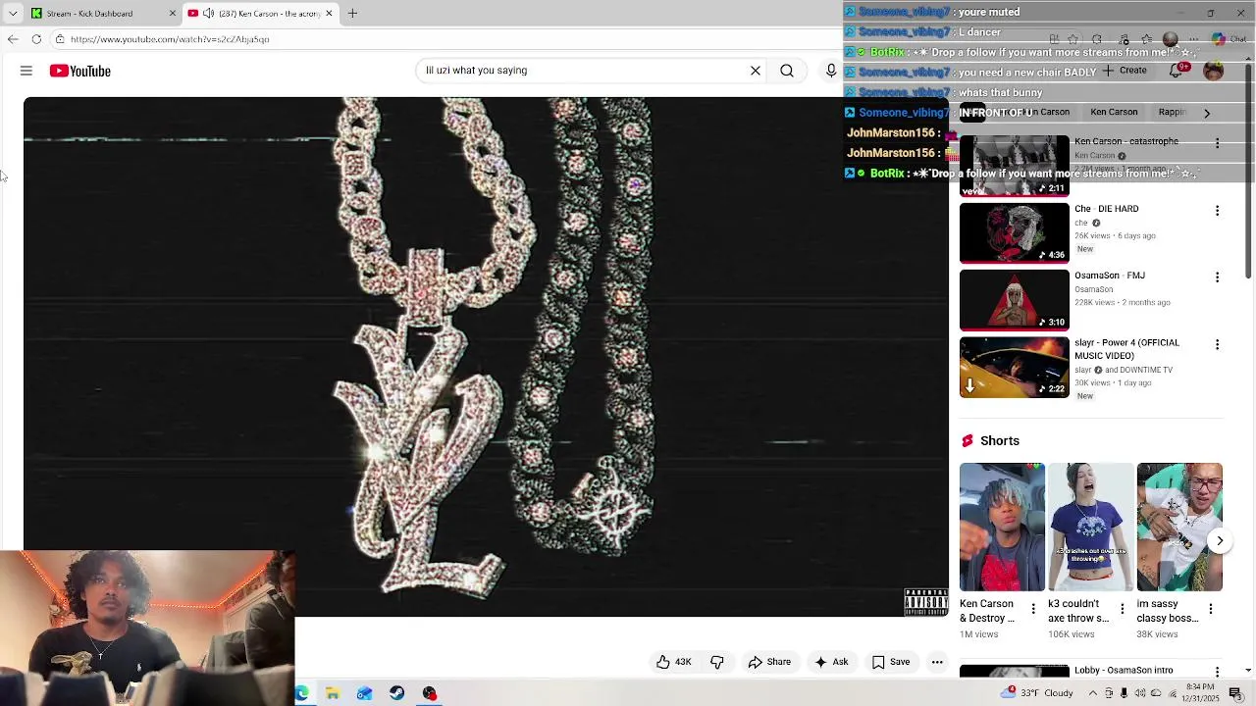
Task: Open options for the k3 couldn't axe throw short
Action: tap(1122, 609)
